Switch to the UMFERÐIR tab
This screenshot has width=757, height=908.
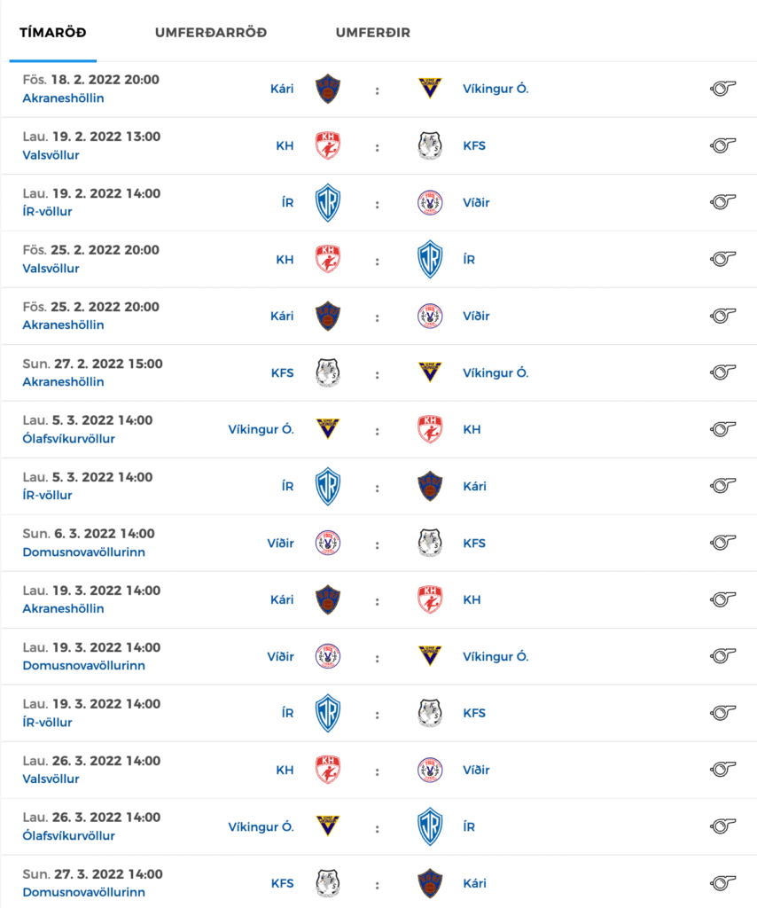372,33
